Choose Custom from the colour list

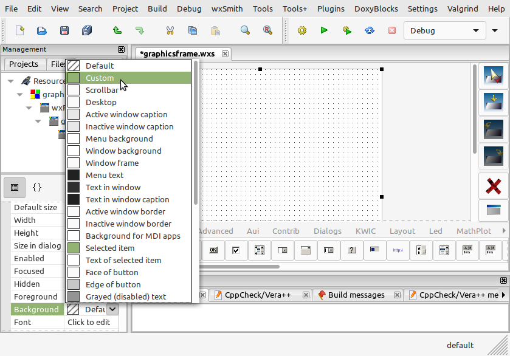coord(128,78)
